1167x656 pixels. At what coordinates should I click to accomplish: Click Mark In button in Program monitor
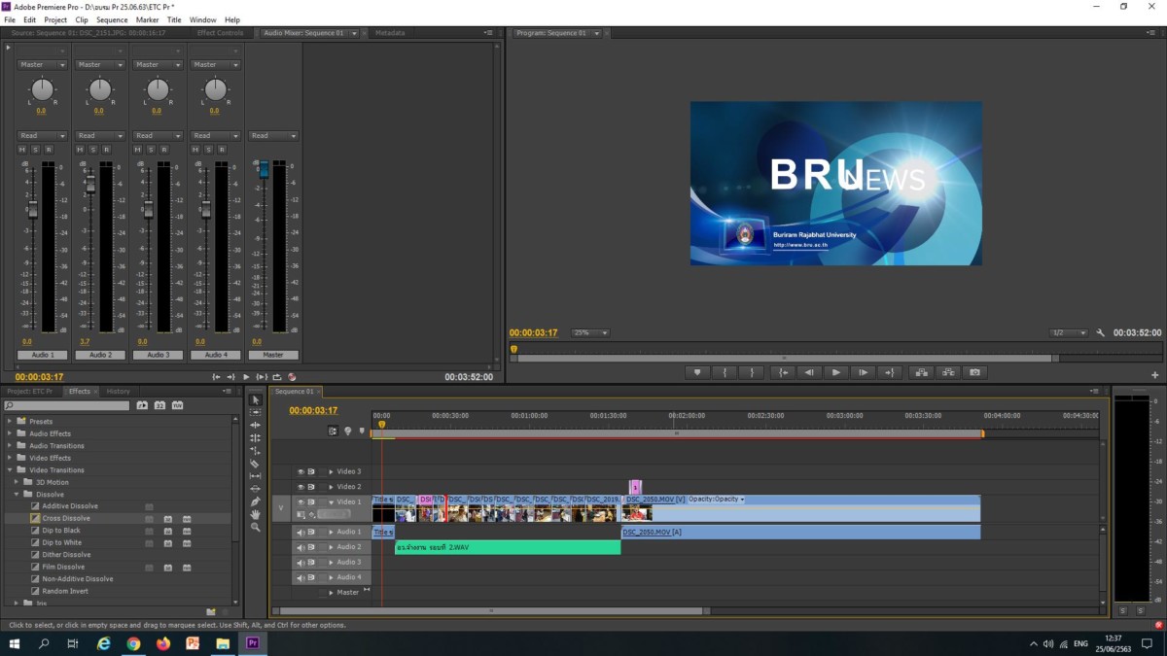point(724,372)
